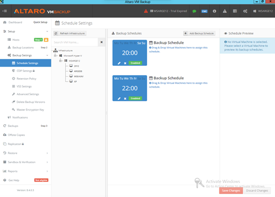
Task: Toggle Enabled status on 22:00 schedule
Action: 135,98
